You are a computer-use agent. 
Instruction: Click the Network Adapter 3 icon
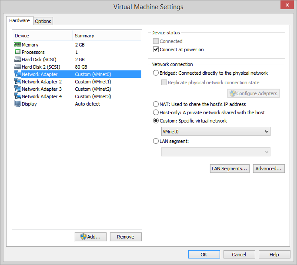[18, 89]
